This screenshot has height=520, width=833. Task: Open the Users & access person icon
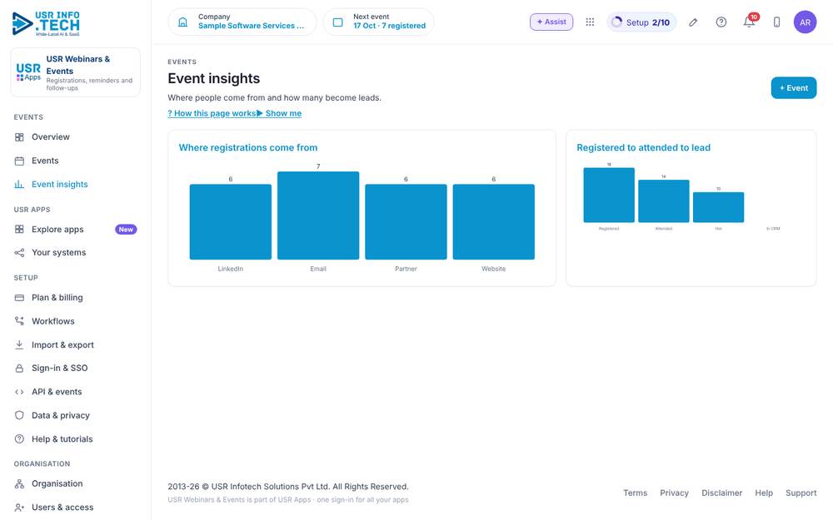point(19,508)
